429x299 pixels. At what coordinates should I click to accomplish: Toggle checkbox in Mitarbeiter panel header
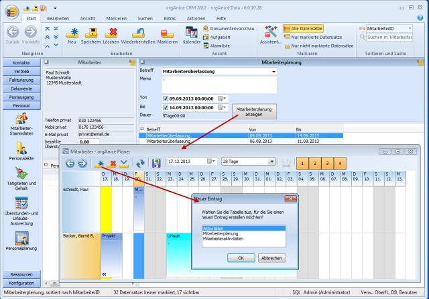pos(46,62)
